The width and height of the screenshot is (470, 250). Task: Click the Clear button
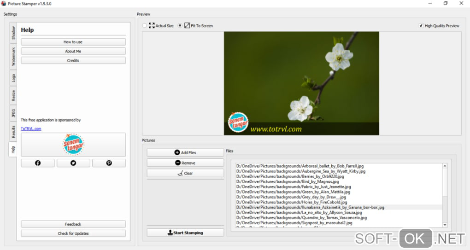(x=185, y=173)
